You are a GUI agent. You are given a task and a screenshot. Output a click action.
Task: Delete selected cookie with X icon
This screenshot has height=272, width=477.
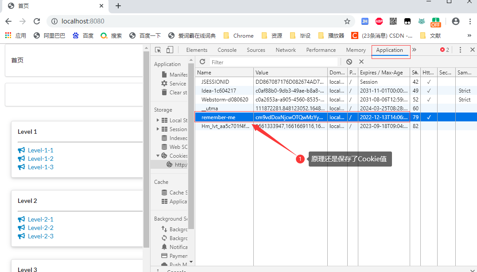click(x=361, y=62)
